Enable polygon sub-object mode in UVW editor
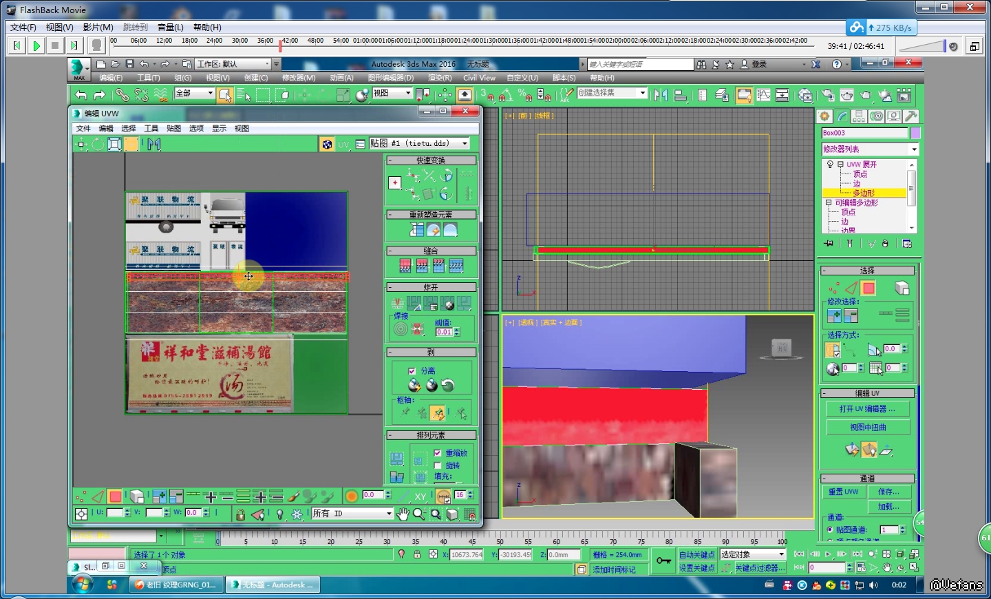991x599 pixels. pyautogui.click(x=115, y=496)
